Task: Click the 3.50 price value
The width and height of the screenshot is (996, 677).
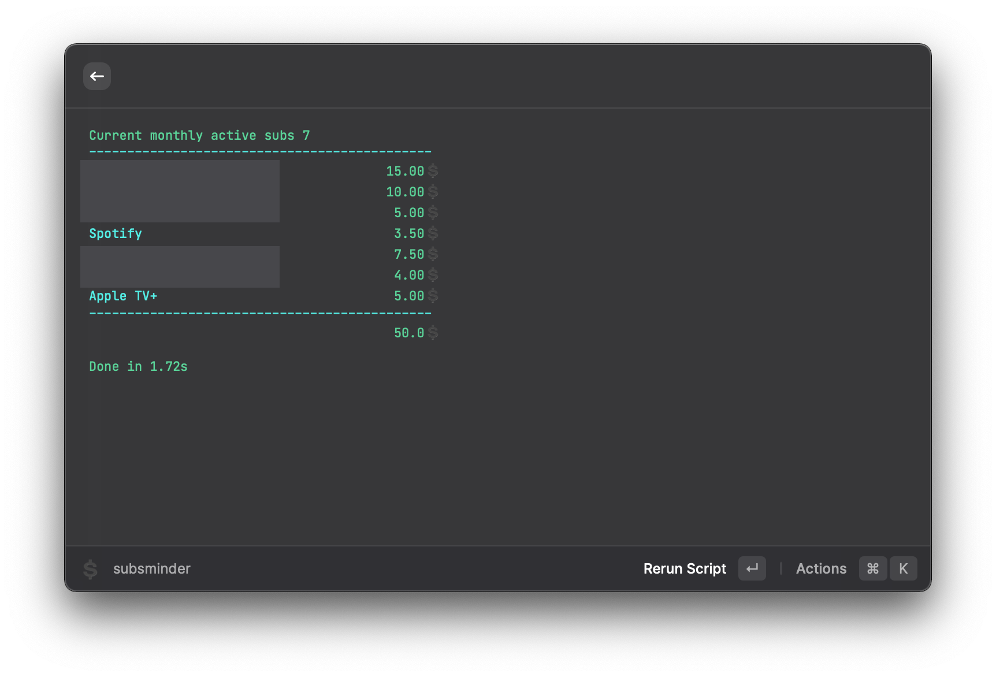Action: tap(409, 233)
